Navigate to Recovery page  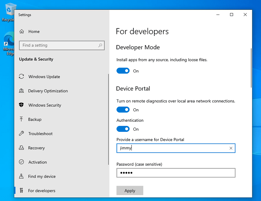[62, 148]
